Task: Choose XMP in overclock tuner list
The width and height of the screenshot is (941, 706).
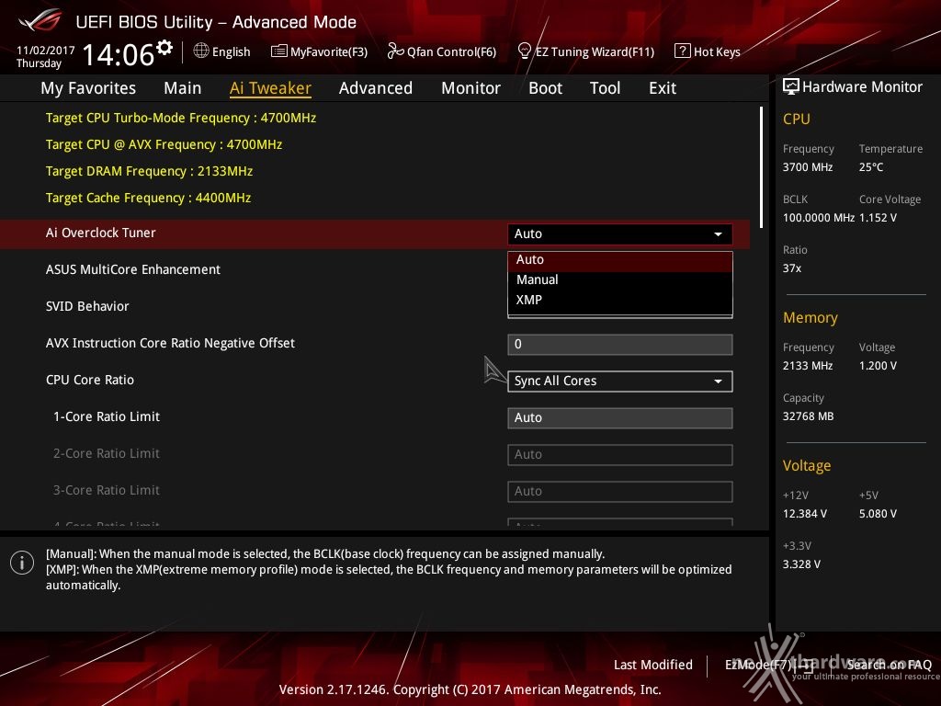Action: [x=620, y=300]
